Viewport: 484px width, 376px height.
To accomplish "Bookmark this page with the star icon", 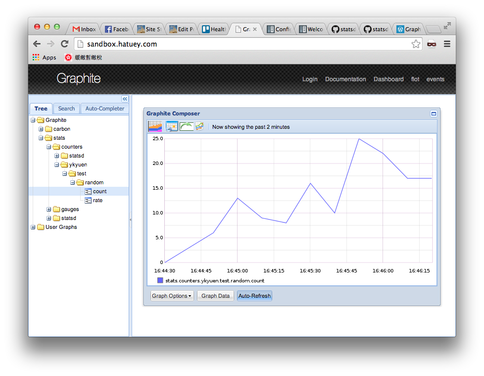I will 416,44.
